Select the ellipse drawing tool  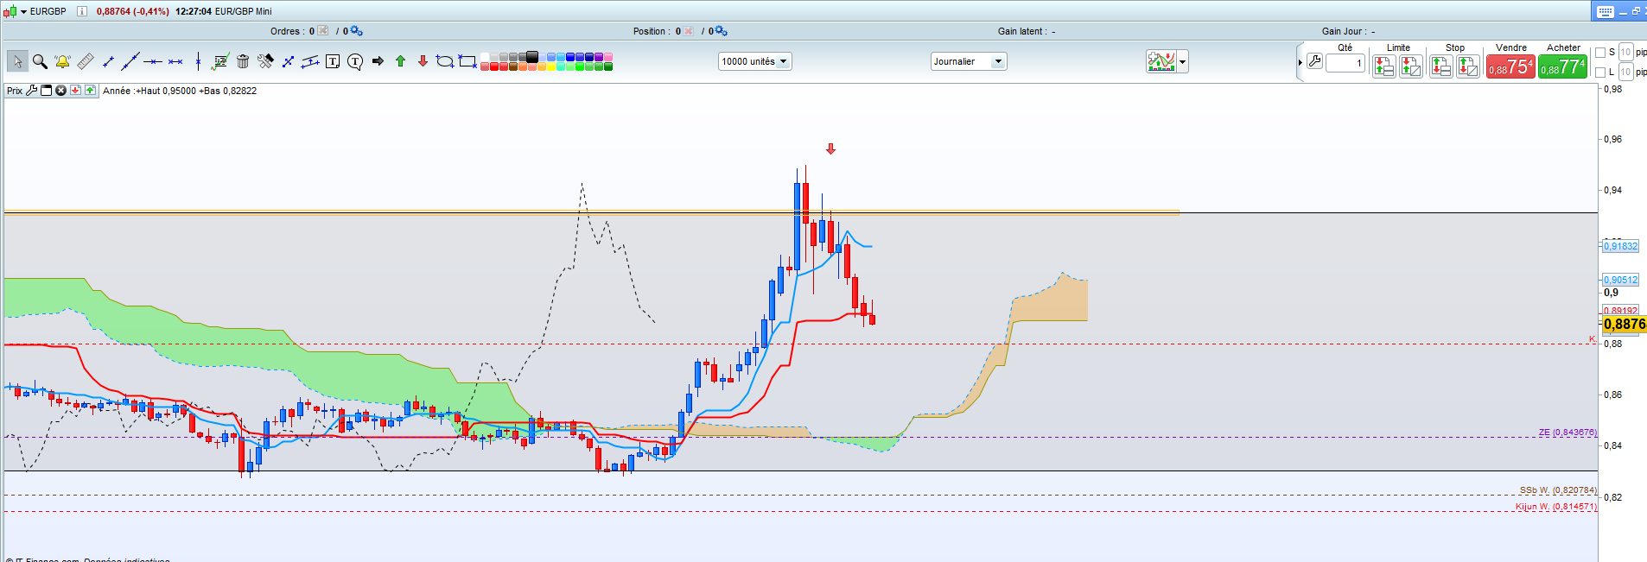(445, 61)
